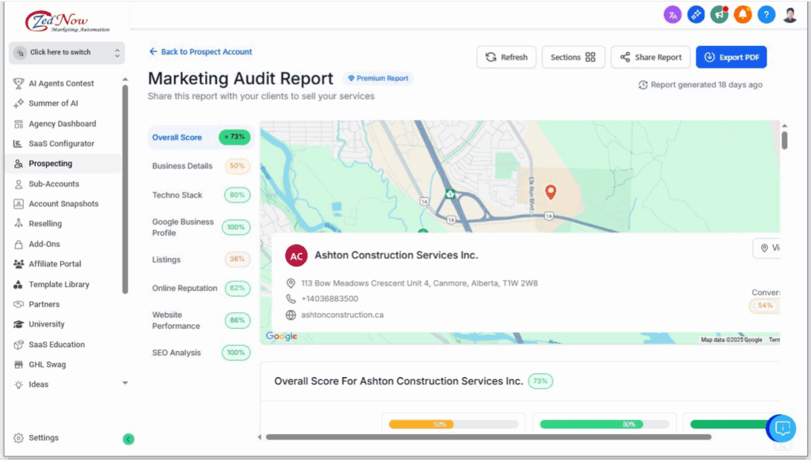Select the Google Business Profile tab
The image size is (811, 461).
click(x=200, y=227)
